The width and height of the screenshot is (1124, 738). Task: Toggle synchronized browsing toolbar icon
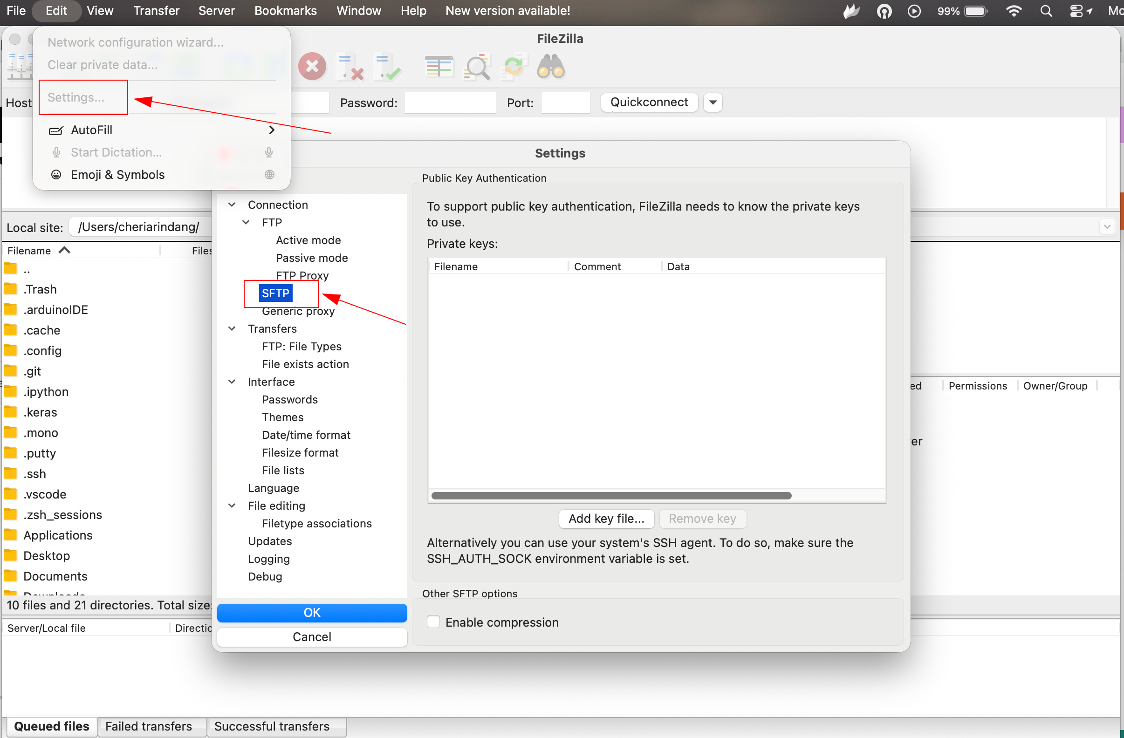514,67
